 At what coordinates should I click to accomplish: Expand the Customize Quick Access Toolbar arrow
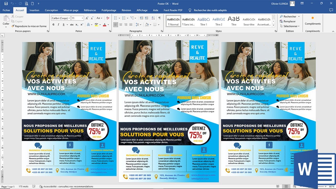click(39, 4)
